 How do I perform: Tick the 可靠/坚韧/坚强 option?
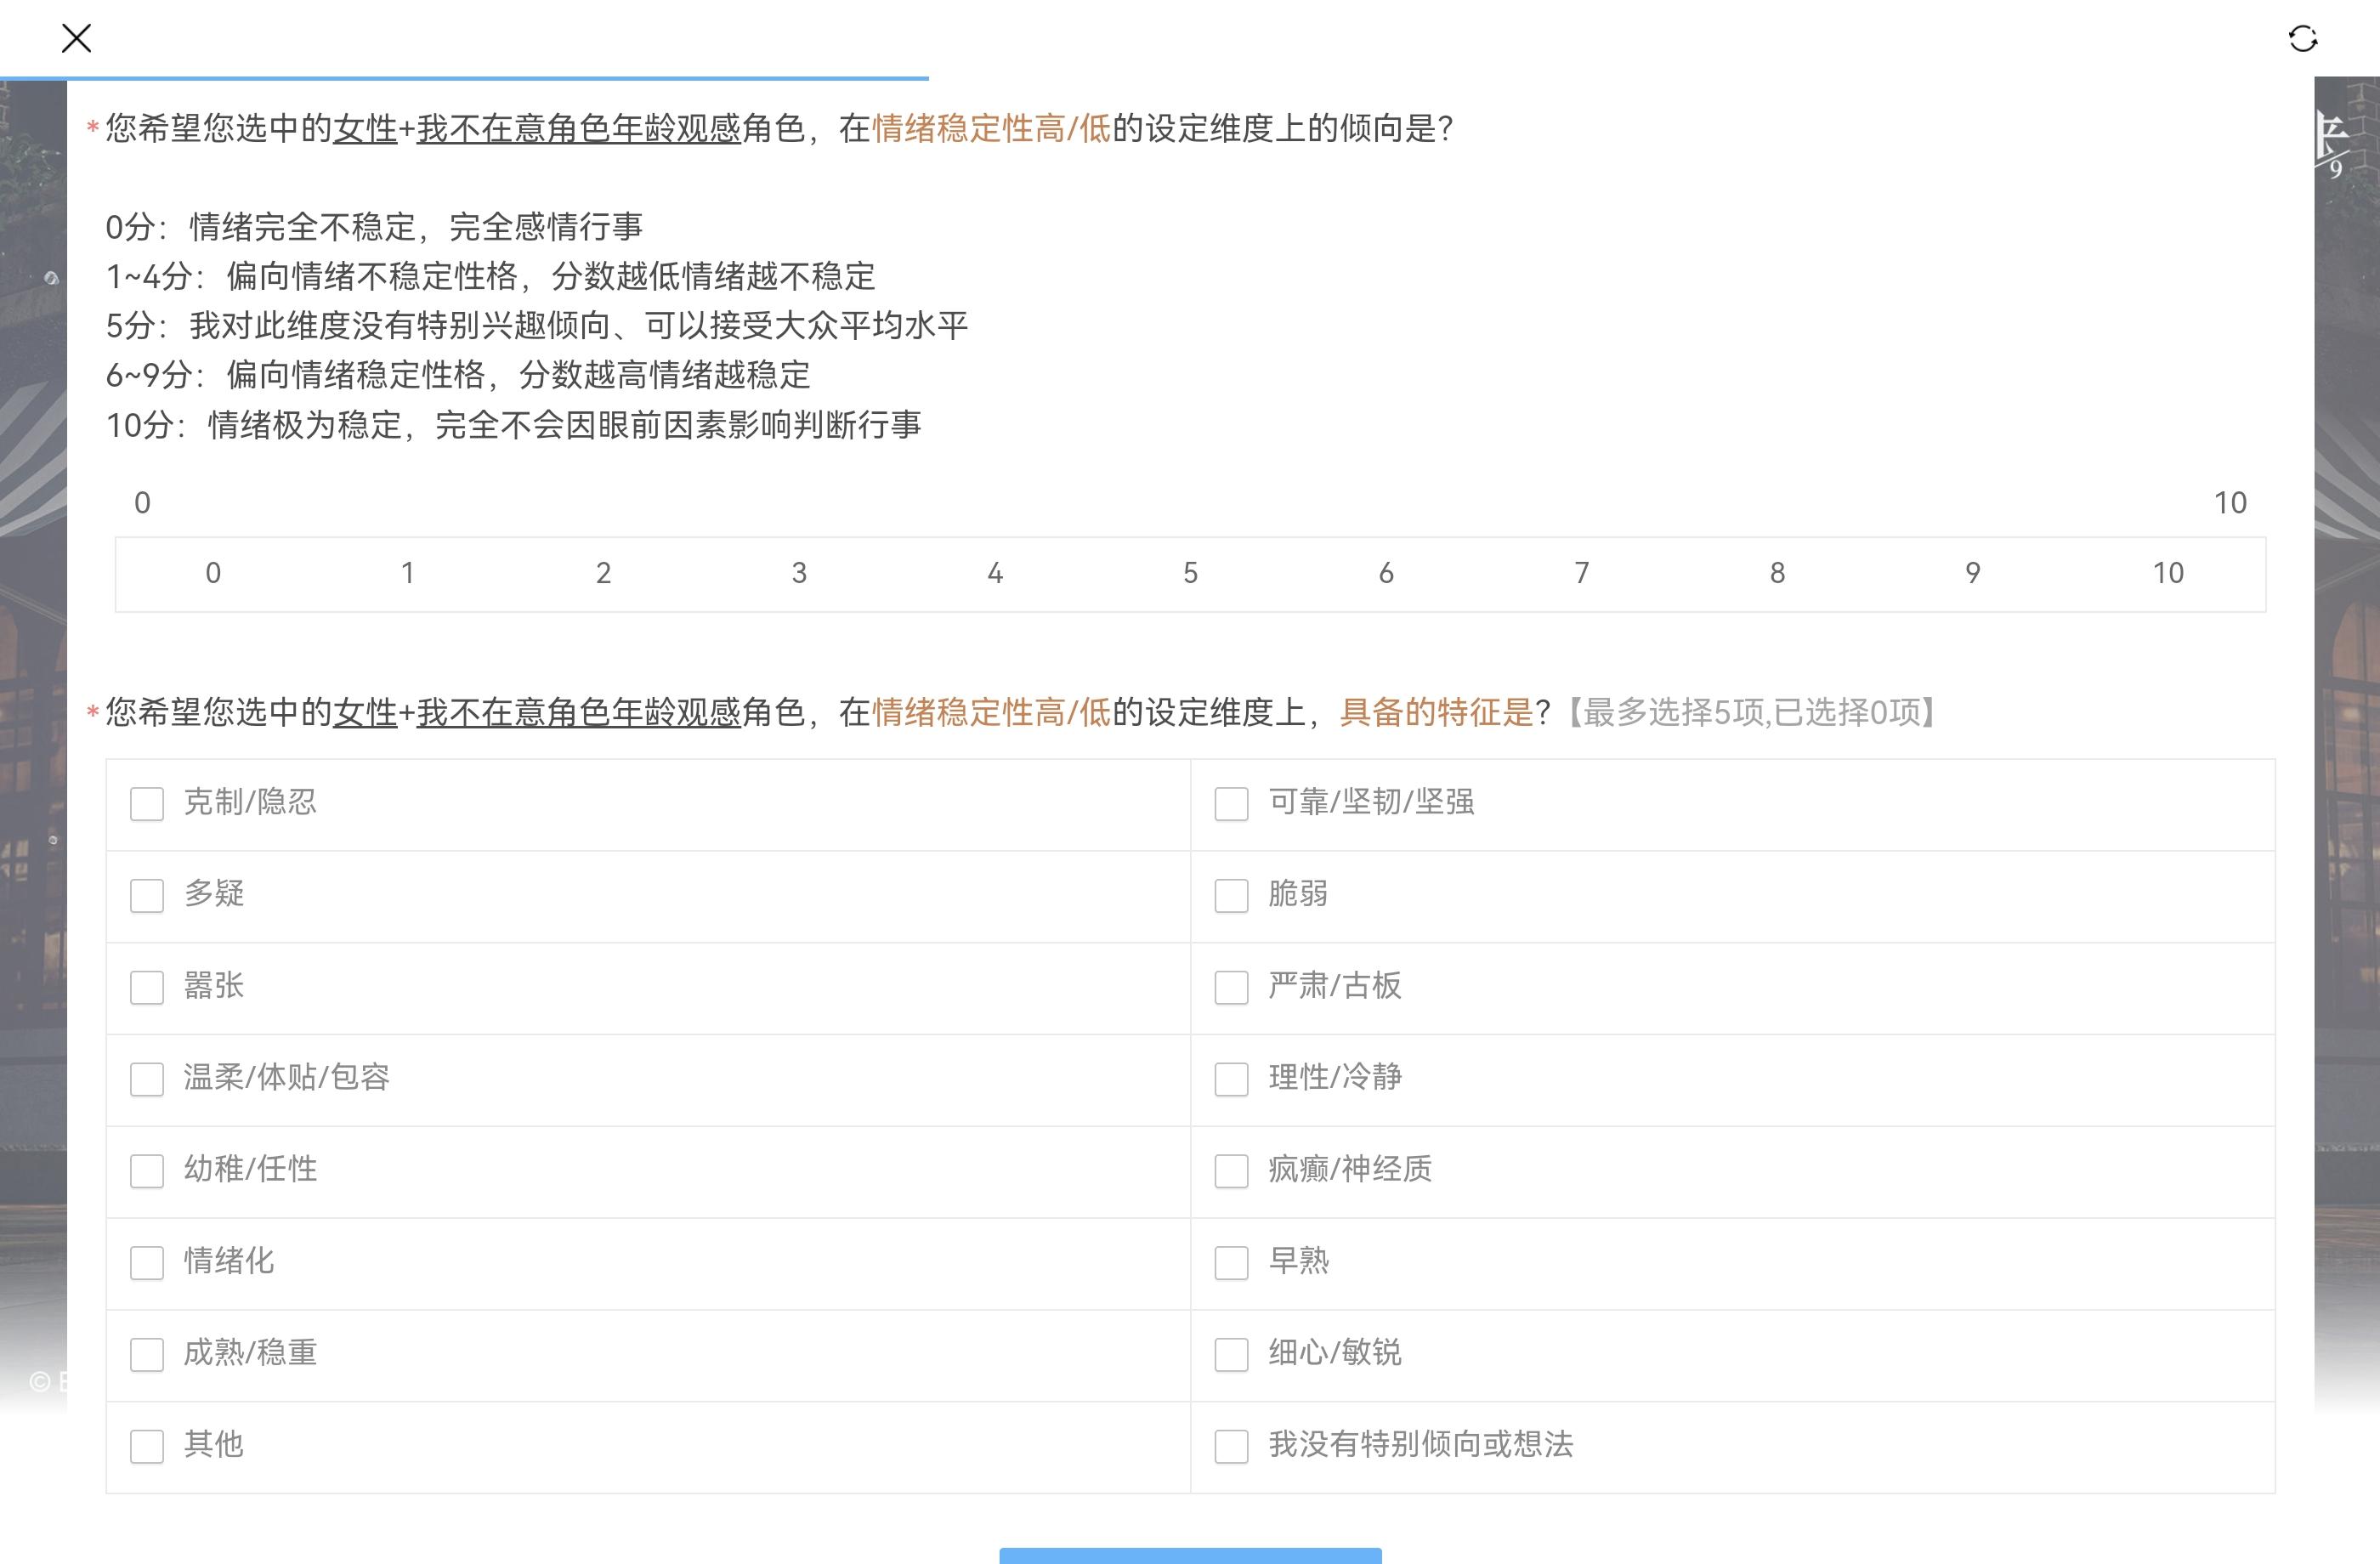point(1231,804)
